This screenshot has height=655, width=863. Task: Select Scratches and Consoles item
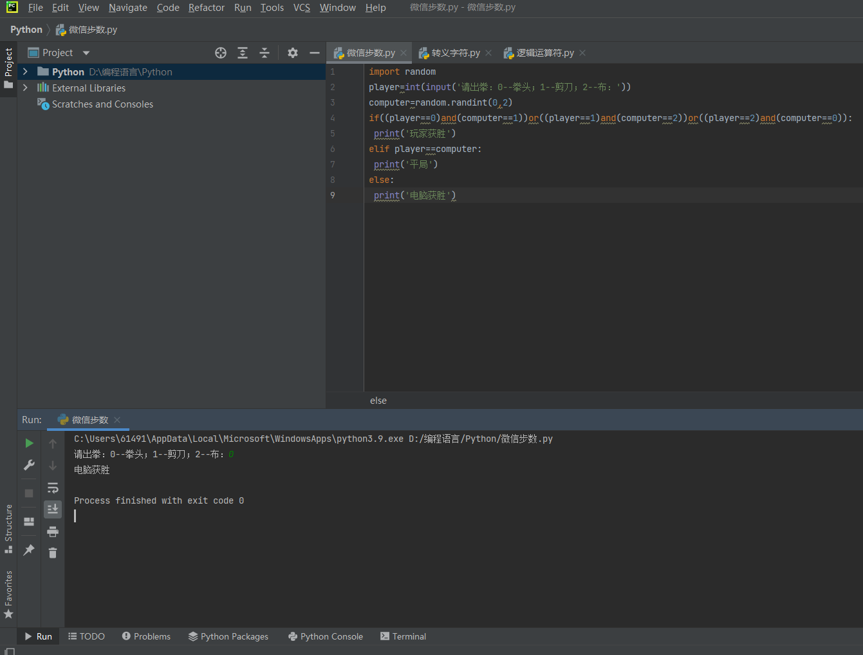[102, 104]
